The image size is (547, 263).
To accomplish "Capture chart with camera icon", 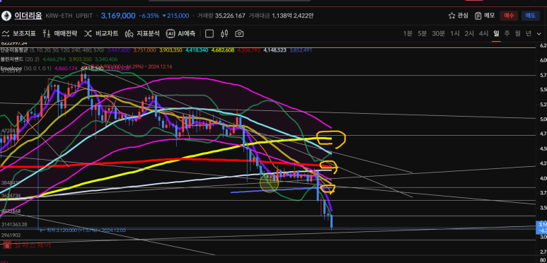I will pos(239,34).
